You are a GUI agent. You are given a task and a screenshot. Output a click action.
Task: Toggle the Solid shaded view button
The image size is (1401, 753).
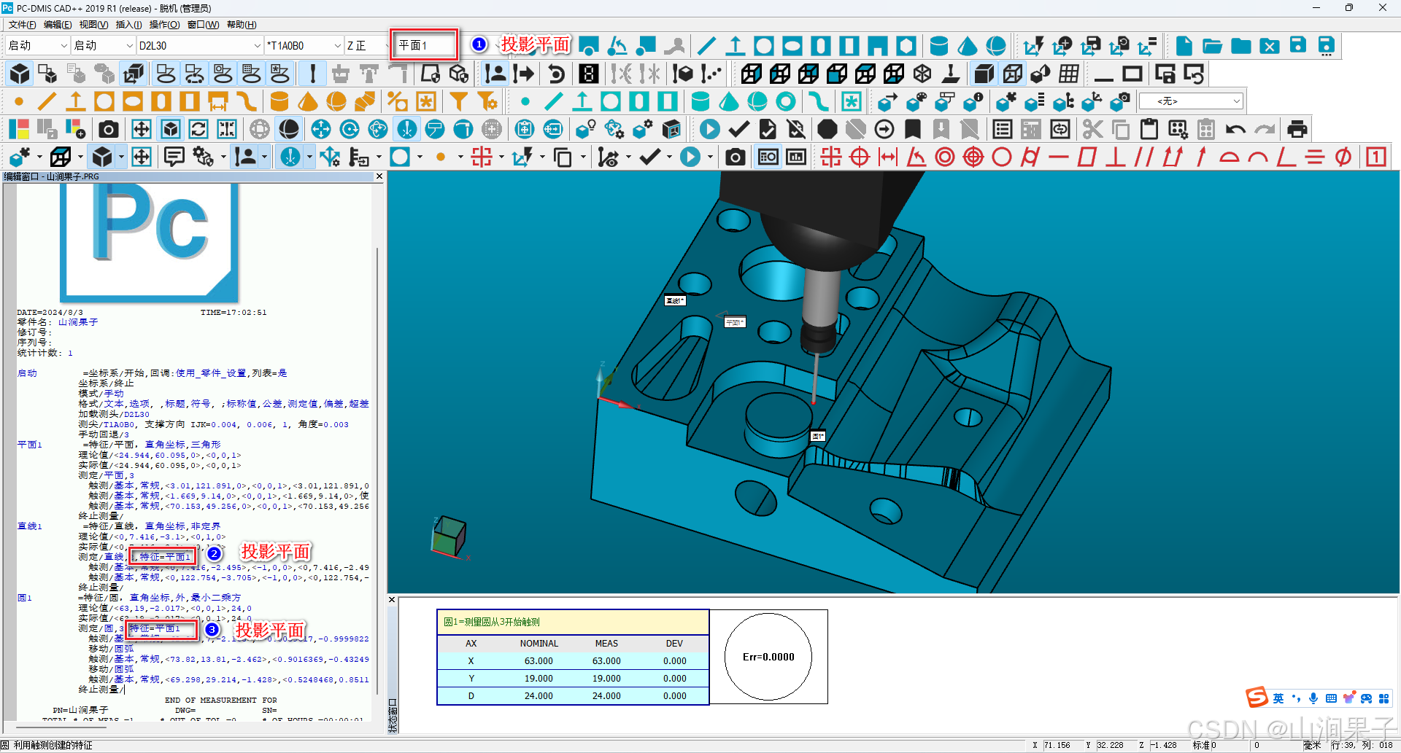984,74
